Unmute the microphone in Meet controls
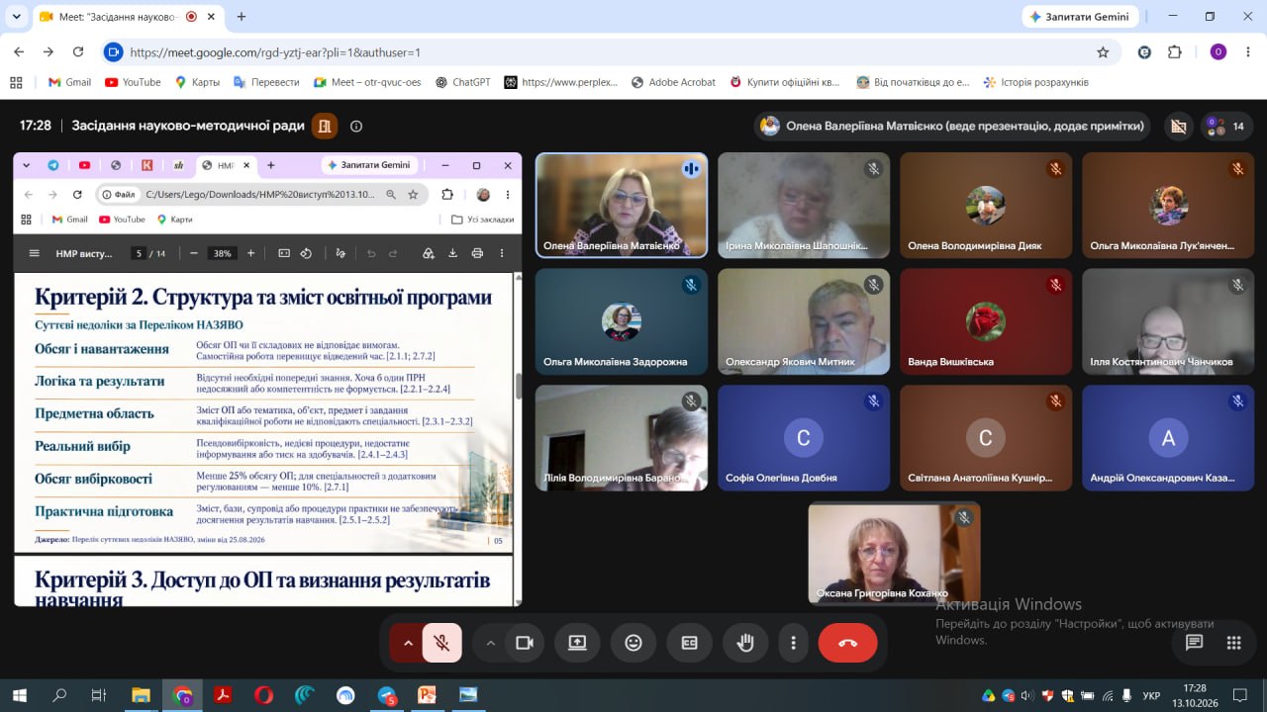 pyautogui.click(x=442, y=643)
